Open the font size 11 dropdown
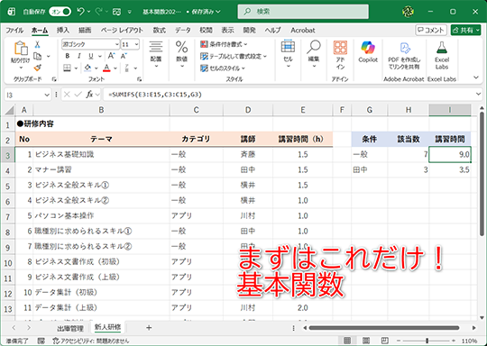487x346 pixels. [136, 44]
